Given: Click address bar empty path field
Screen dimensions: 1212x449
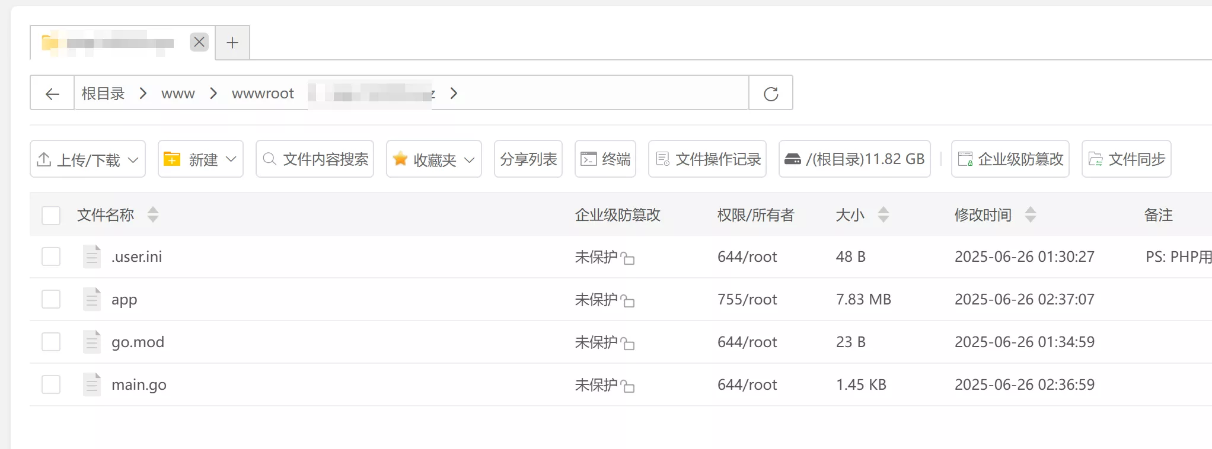Looking at the screenshot, I should click(x=605, y=93).
